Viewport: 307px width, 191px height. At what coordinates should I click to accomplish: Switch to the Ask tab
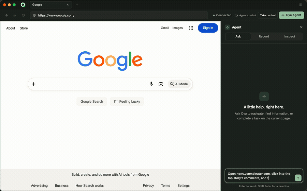click(238, 36)
